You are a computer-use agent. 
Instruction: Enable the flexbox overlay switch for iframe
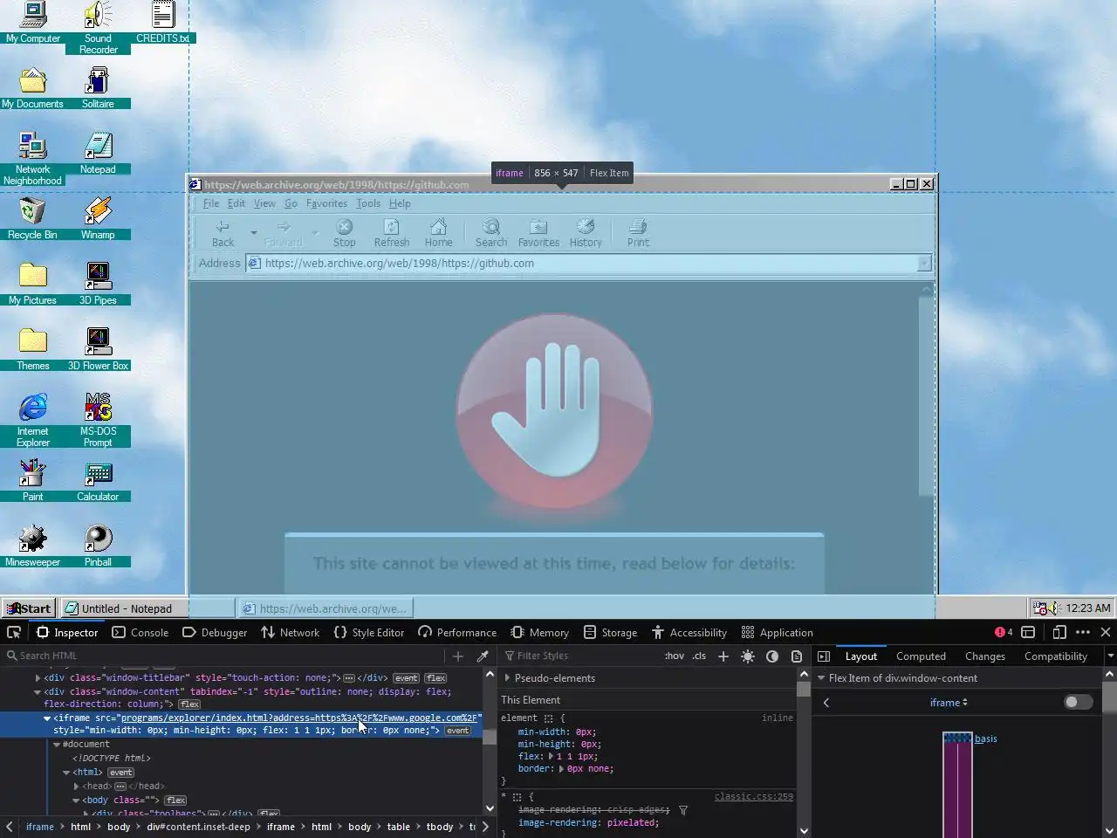(x=1078, y=702)
